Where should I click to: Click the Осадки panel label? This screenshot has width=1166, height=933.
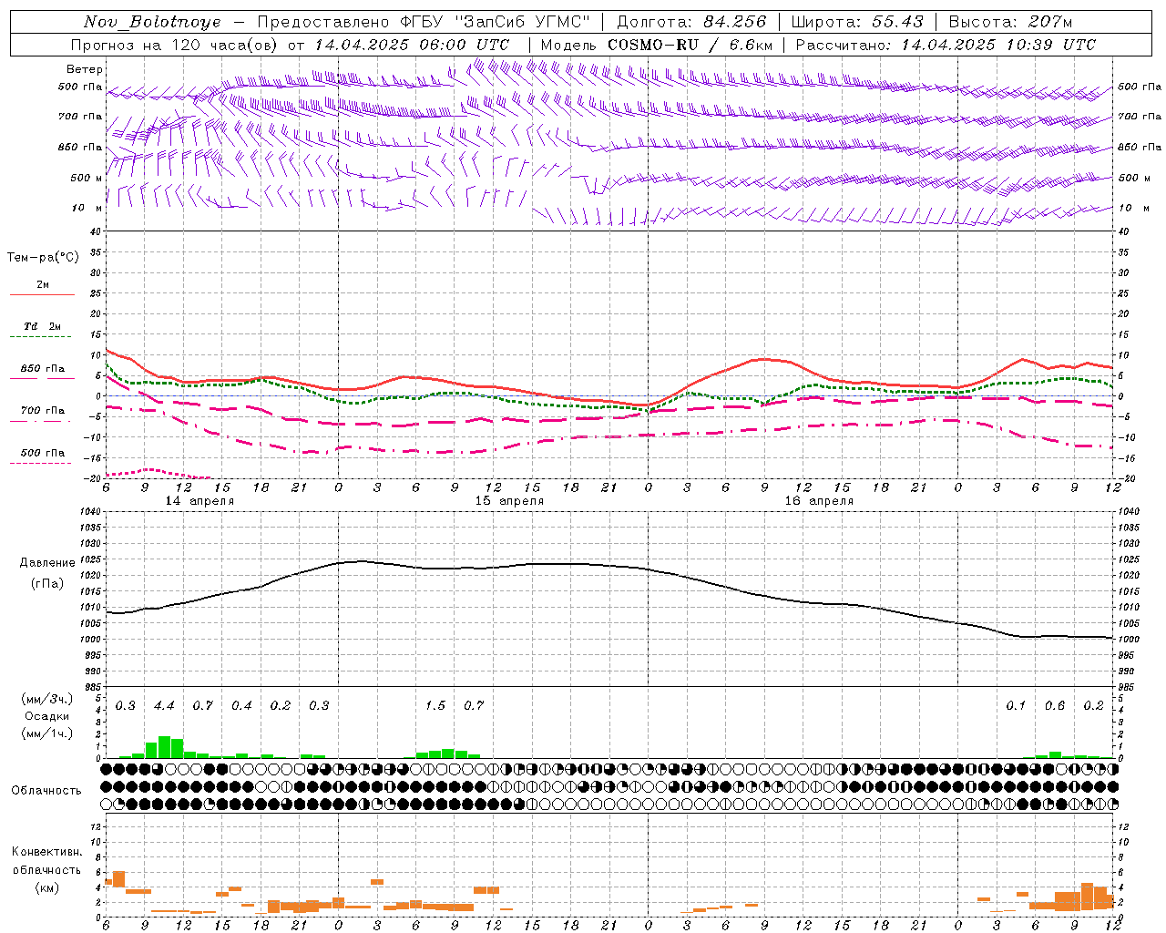46,716
